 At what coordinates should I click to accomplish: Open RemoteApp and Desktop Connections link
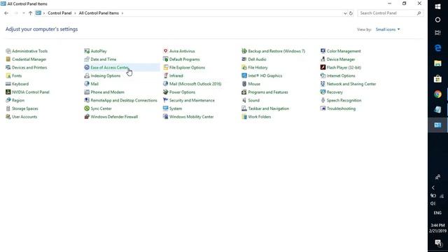pyautogui.click(x=124, y=100)
